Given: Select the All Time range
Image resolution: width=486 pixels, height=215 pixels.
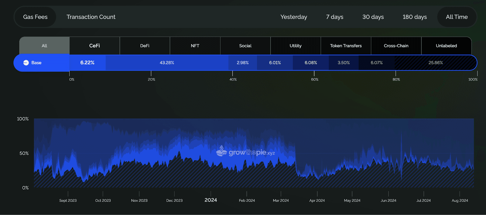Looking at the screenshot, I should (457, 17).
